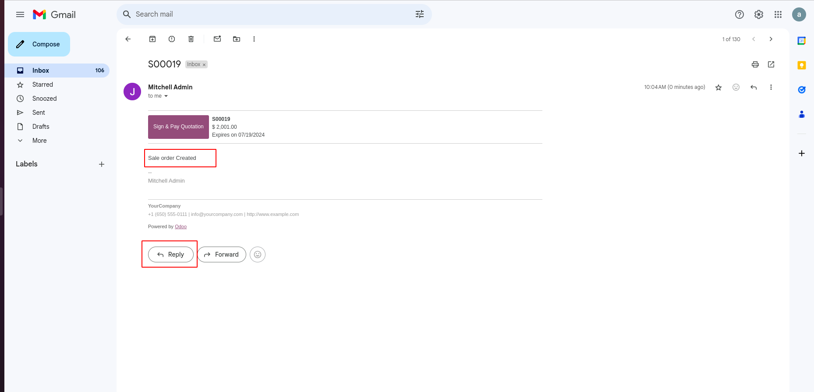Add emoji reaction next to Forward
The image size is (814, 392).
[x=258, y=254]
